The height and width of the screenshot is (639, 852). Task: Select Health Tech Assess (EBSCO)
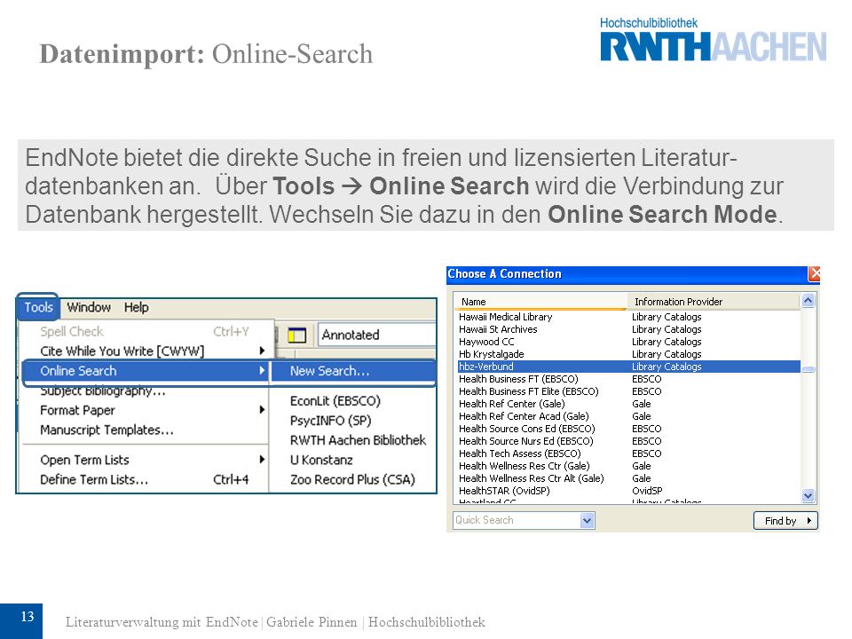point(628,454)
